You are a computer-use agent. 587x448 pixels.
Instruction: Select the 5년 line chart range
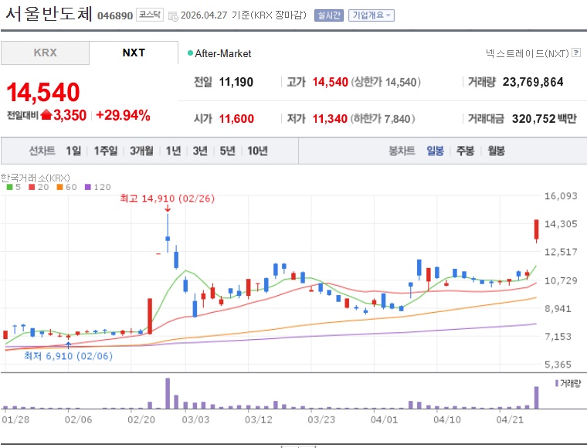point(227,151)
